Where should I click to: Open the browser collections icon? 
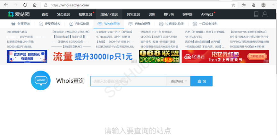click(253, 5)
